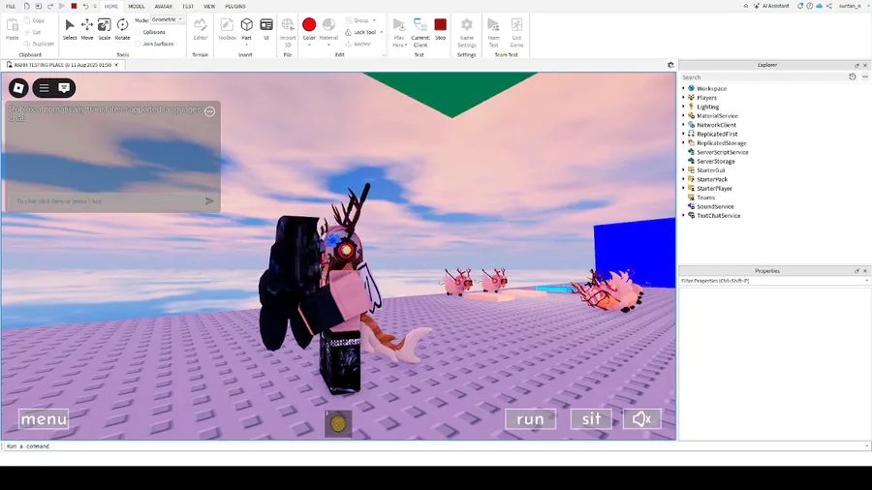Click the Undo arrow in quick access bar
The image size is (872, 490).
[85, 6]
